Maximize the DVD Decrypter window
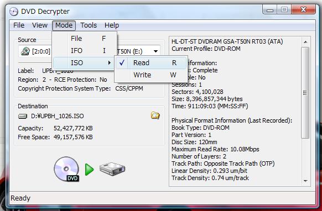The height and width of the screenshot is (211, 322). pos(284,9)
